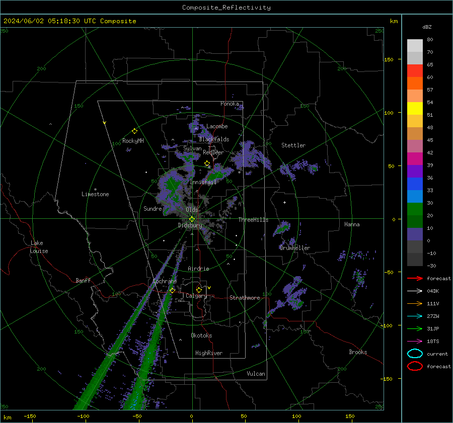Click the RockyMH label
Image resolution: width=453 pixels, height=423 pixels.
coord(133,141)
